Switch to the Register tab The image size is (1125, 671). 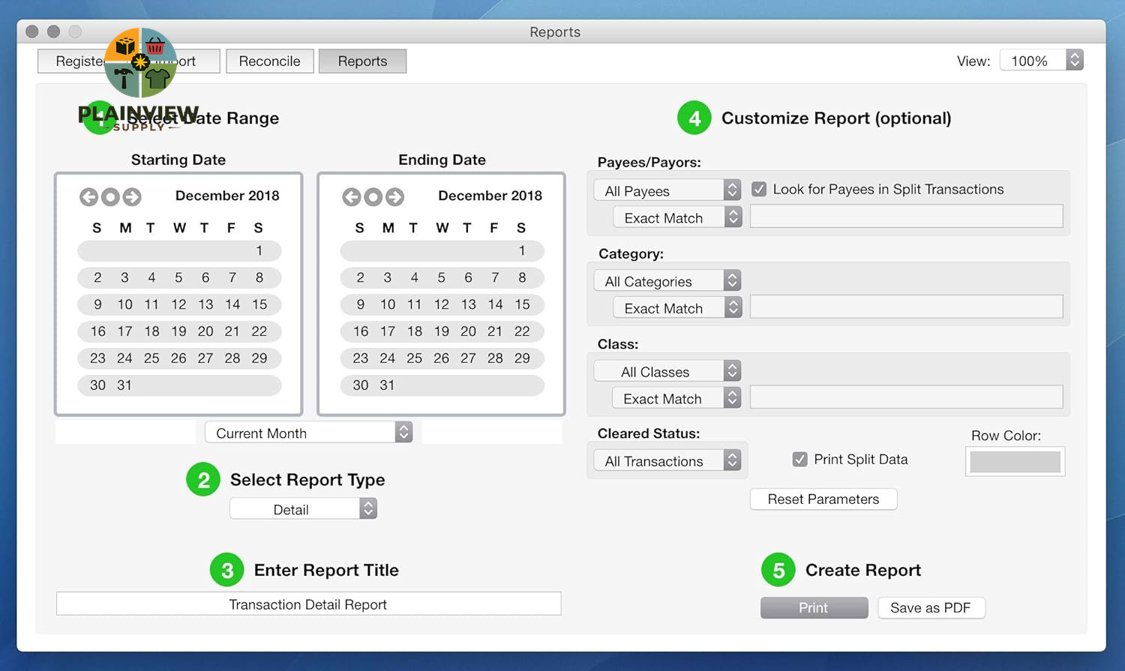pos(80,61)
